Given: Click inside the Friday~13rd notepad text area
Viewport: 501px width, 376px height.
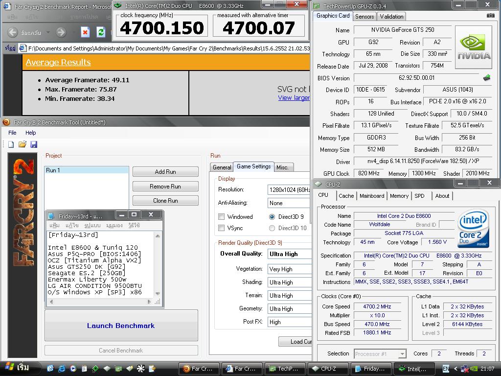Looking at the screenshot, I should (100, 264).
